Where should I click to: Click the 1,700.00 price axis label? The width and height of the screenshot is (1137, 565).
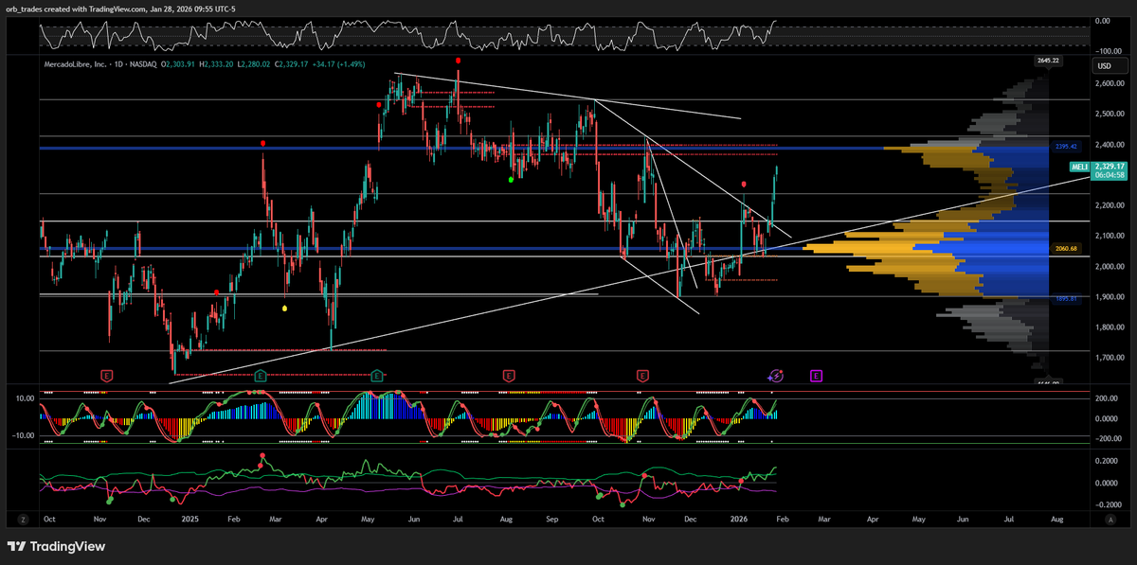(x=1109, y=358)
